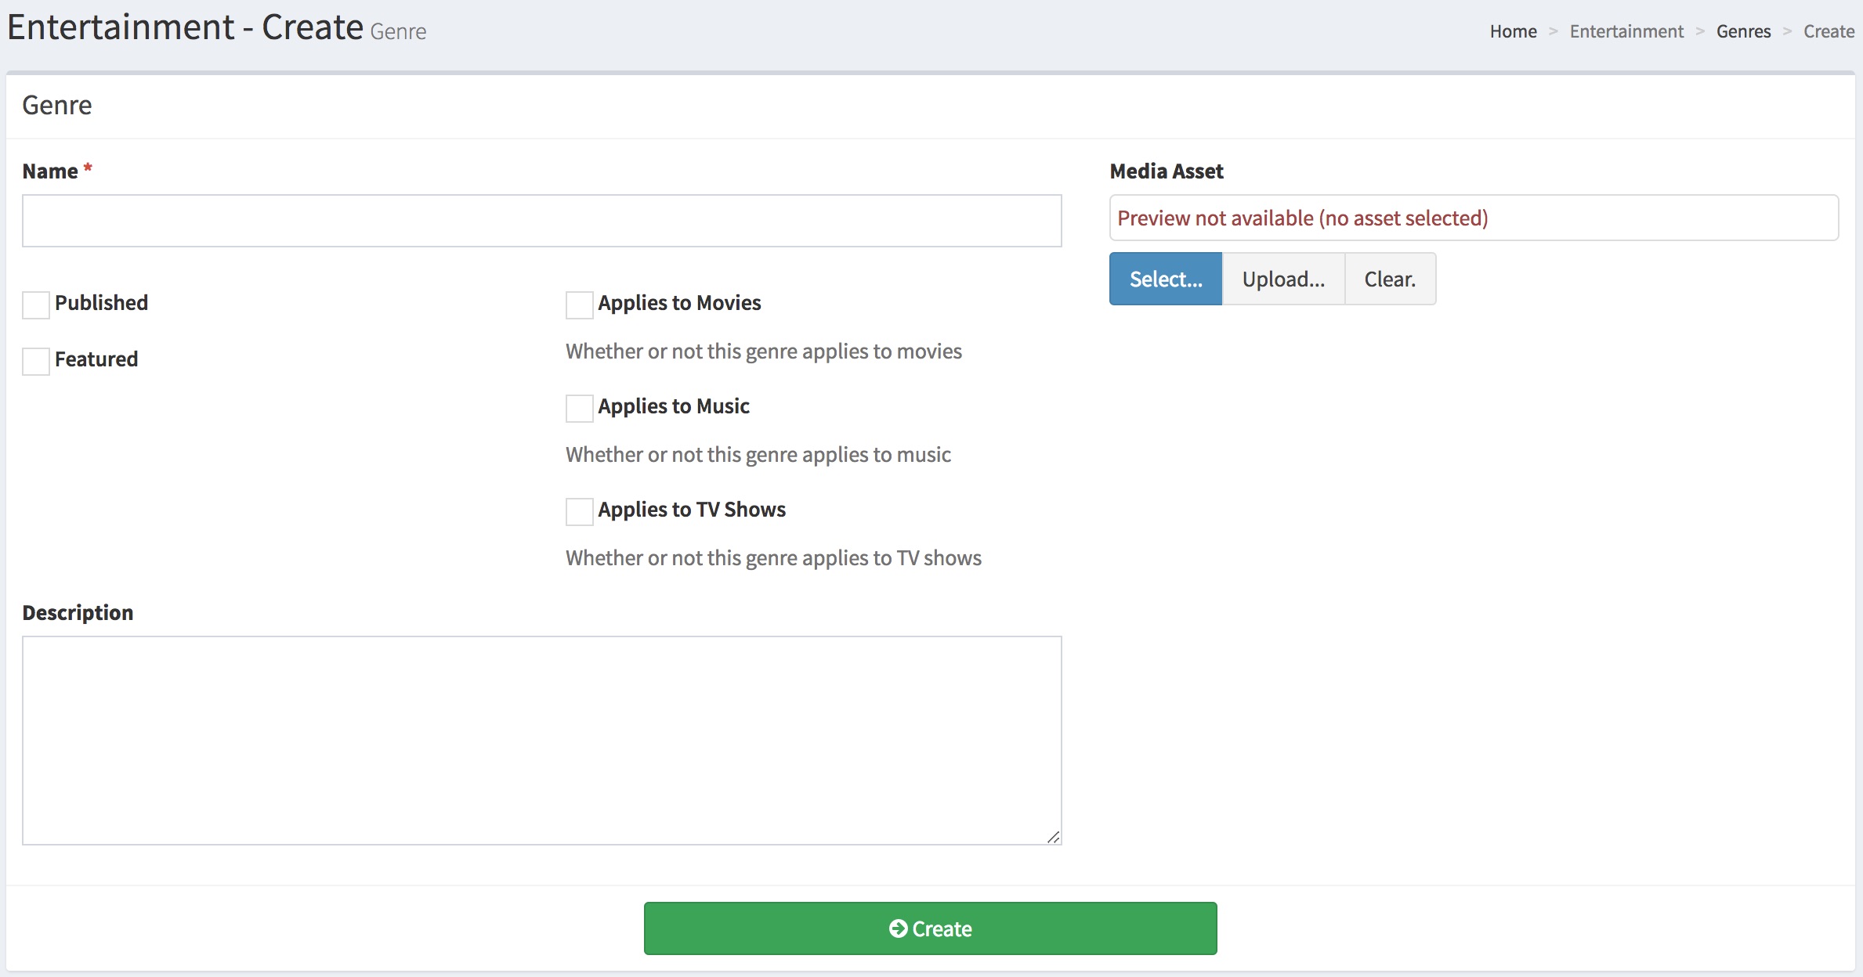Viewport: 1863px width, 977px height.
Task: Click the arrow icon in Create button
Action: (x=898, y=928)
